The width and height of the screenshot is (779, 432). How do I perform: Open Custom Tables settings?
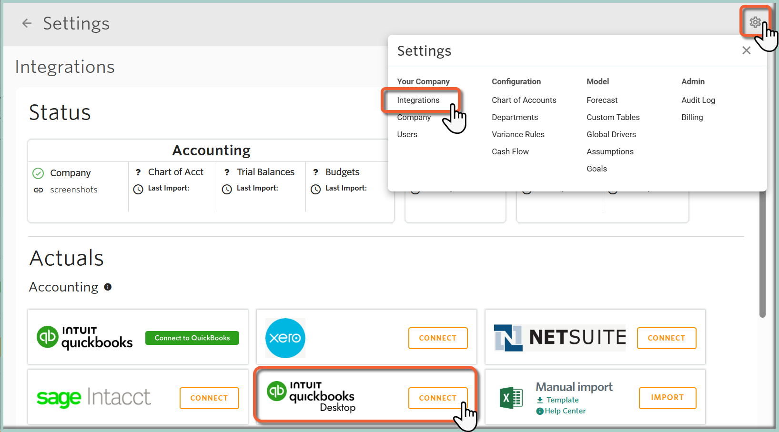613,117
